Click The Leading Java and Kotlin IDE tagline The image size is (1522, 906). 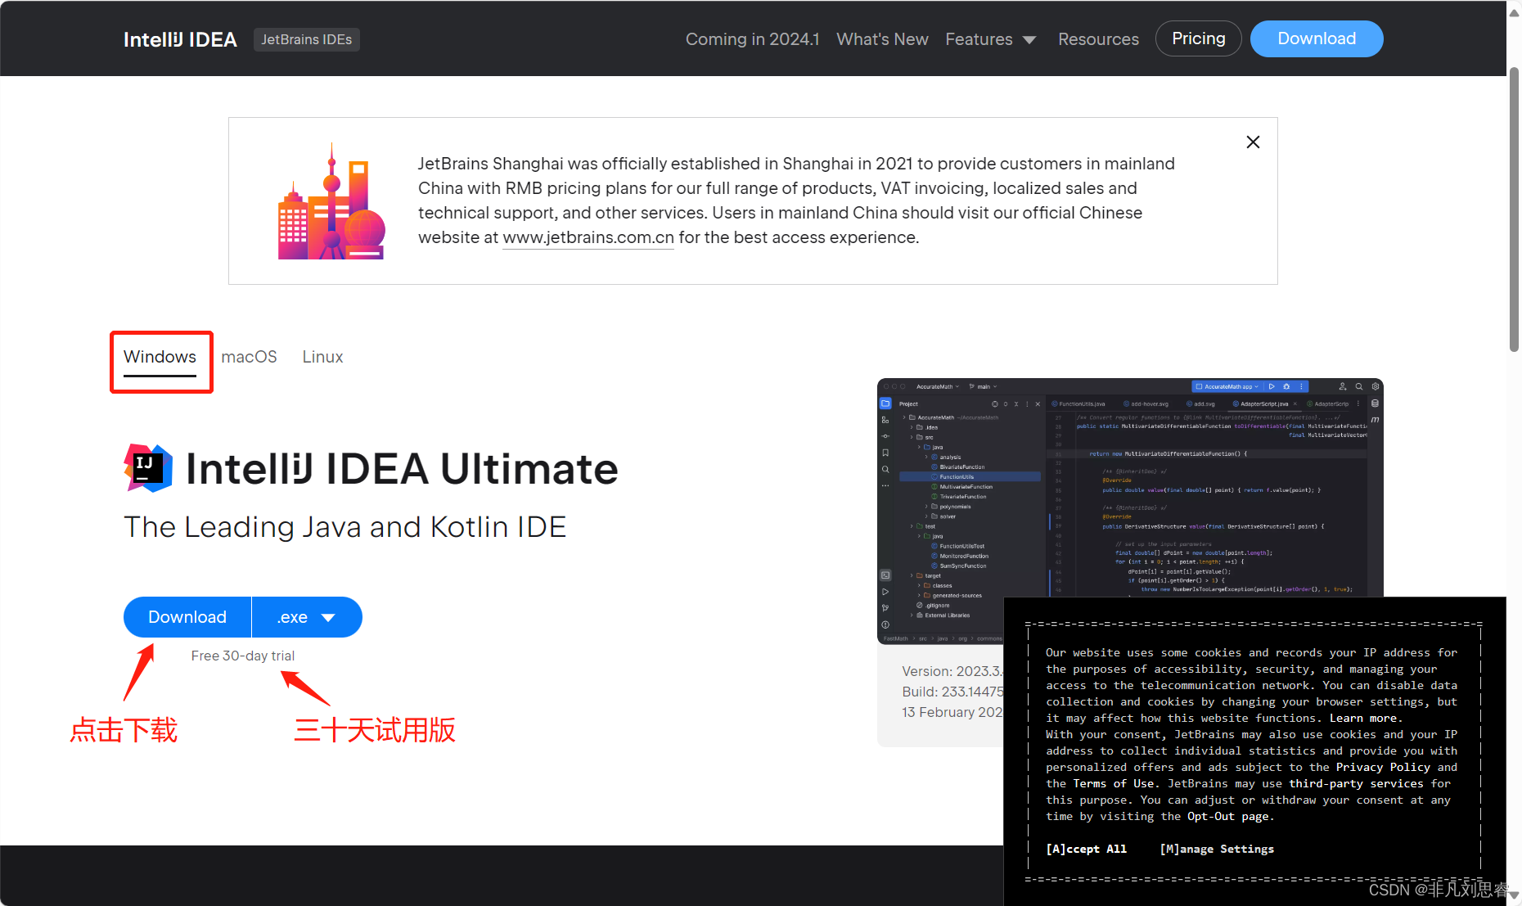coord(344,527)
